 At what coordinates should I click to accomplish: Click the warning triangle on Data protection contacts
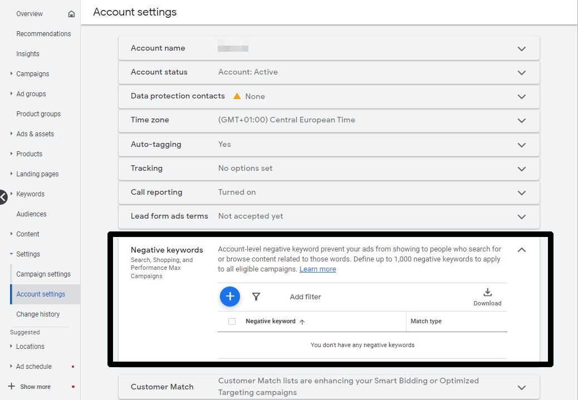coord(237,96)
